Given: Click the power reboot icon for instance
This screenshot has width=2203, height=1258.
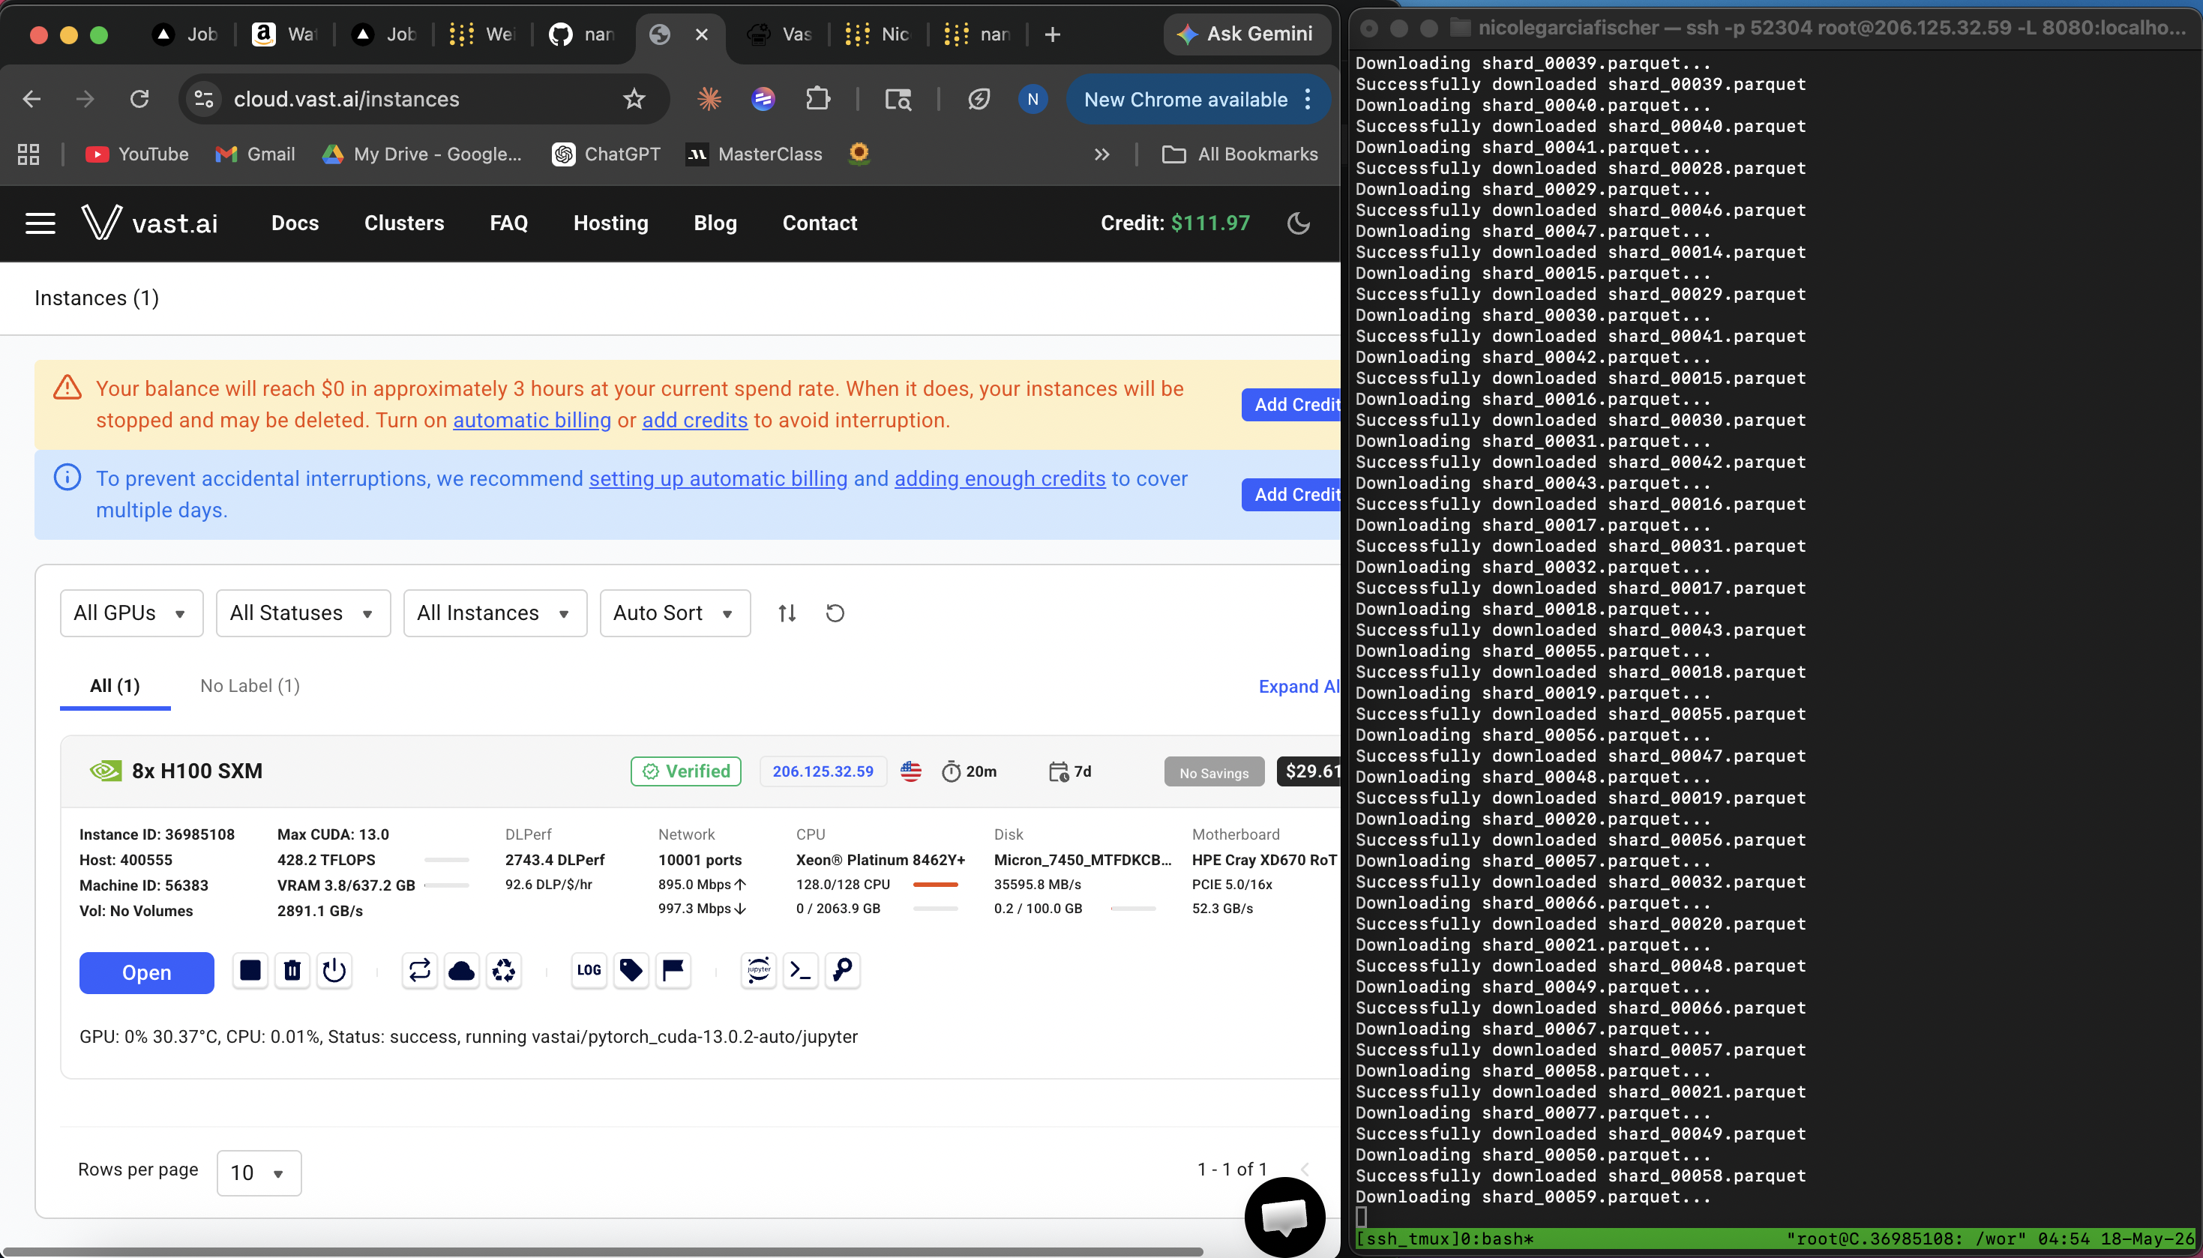Looking at the screenshot, I should 334,970.
